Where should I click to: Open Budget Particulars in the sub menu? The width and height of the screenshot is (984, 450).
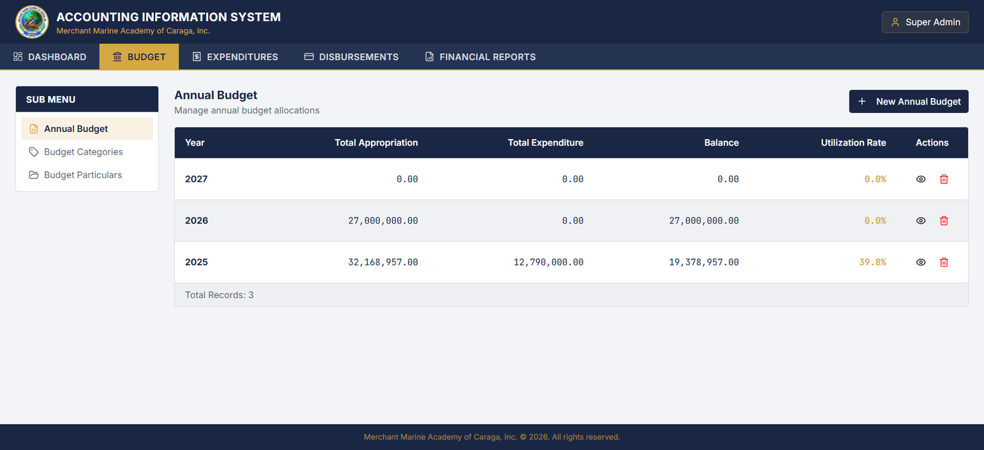coord(87,175)
